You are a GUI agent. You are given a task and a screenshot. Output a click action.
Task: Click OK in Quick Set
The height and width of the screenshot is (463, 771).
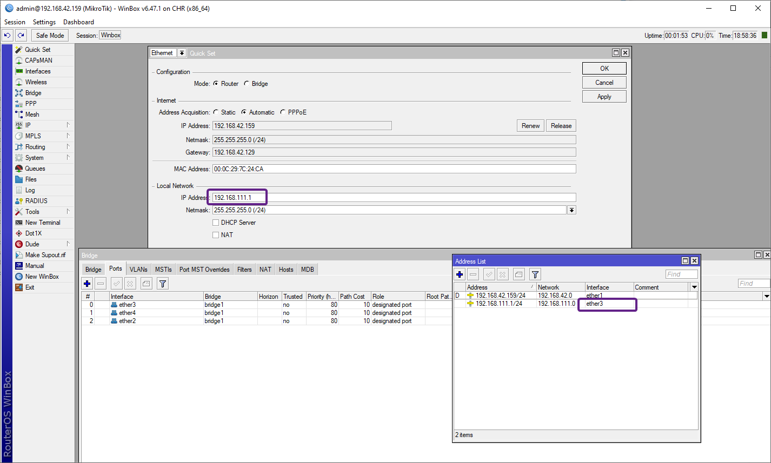click(604, 69)
